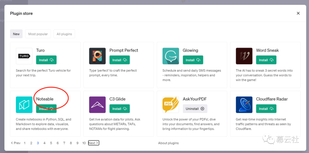Screen dimensions: 309x153
Task: Click the Noteable plugin title
Action: click(45, 99)
